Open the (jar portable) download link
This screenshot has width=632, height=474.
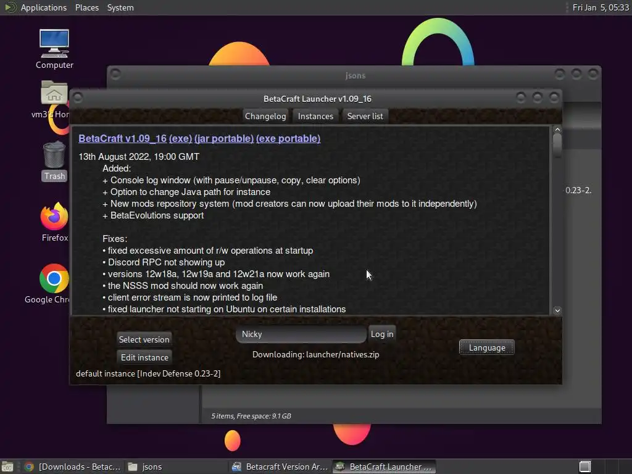pyautogui.click(x=224, y=138)
